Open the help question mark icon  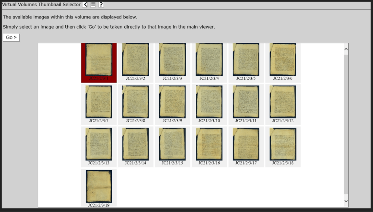pos(101,4)
